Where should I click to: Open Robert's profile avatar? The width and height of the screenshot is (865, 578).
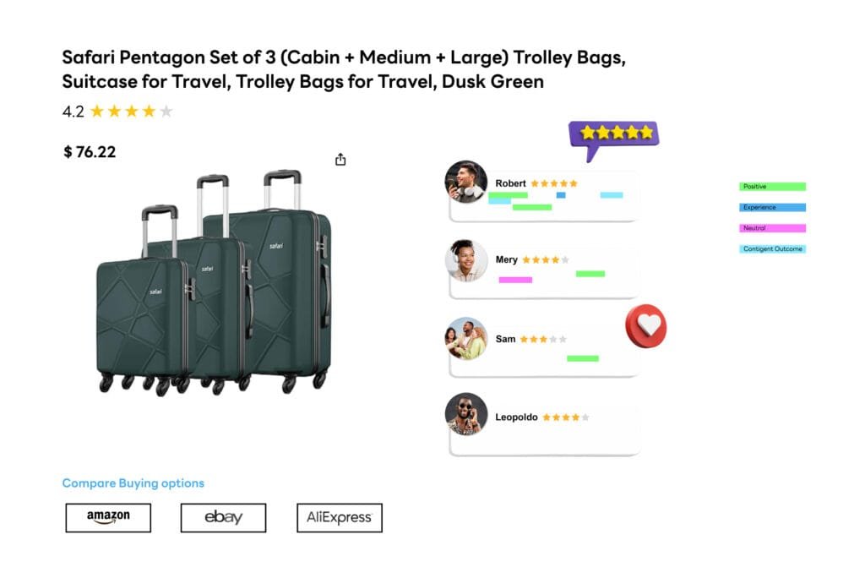pos(465,182)
